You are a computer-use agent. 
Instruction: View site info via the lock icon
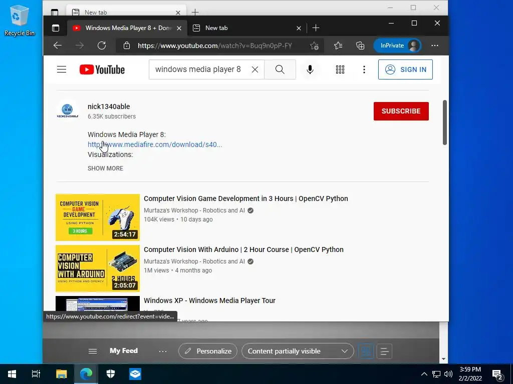(x=127, y=45)
